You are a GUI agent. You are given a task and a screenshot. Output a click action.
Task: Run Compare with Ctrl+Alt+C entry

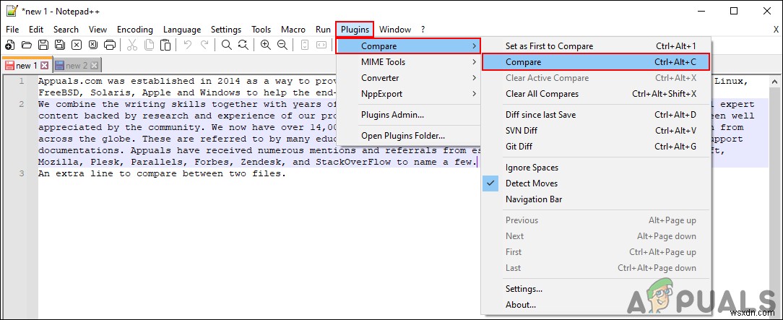pyautogui.click(x=595, y=62)
